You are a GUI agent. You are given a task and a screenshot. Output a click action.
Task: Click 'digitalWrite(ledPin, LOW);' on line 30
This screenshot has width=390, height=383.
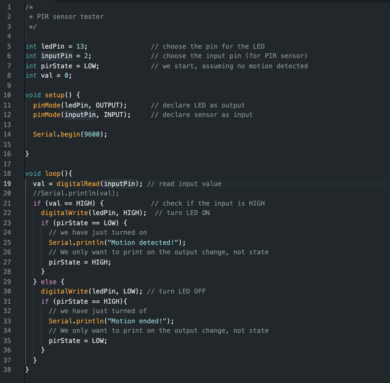(x=92, y=291)
